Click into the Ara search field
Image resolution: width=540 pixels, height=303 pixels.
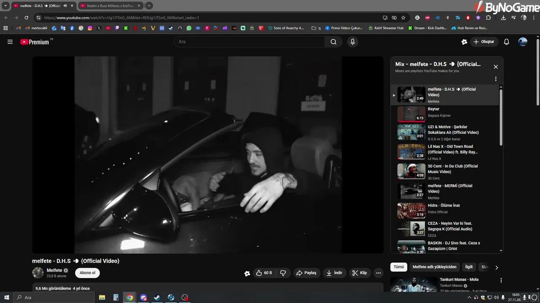(249, 42)
